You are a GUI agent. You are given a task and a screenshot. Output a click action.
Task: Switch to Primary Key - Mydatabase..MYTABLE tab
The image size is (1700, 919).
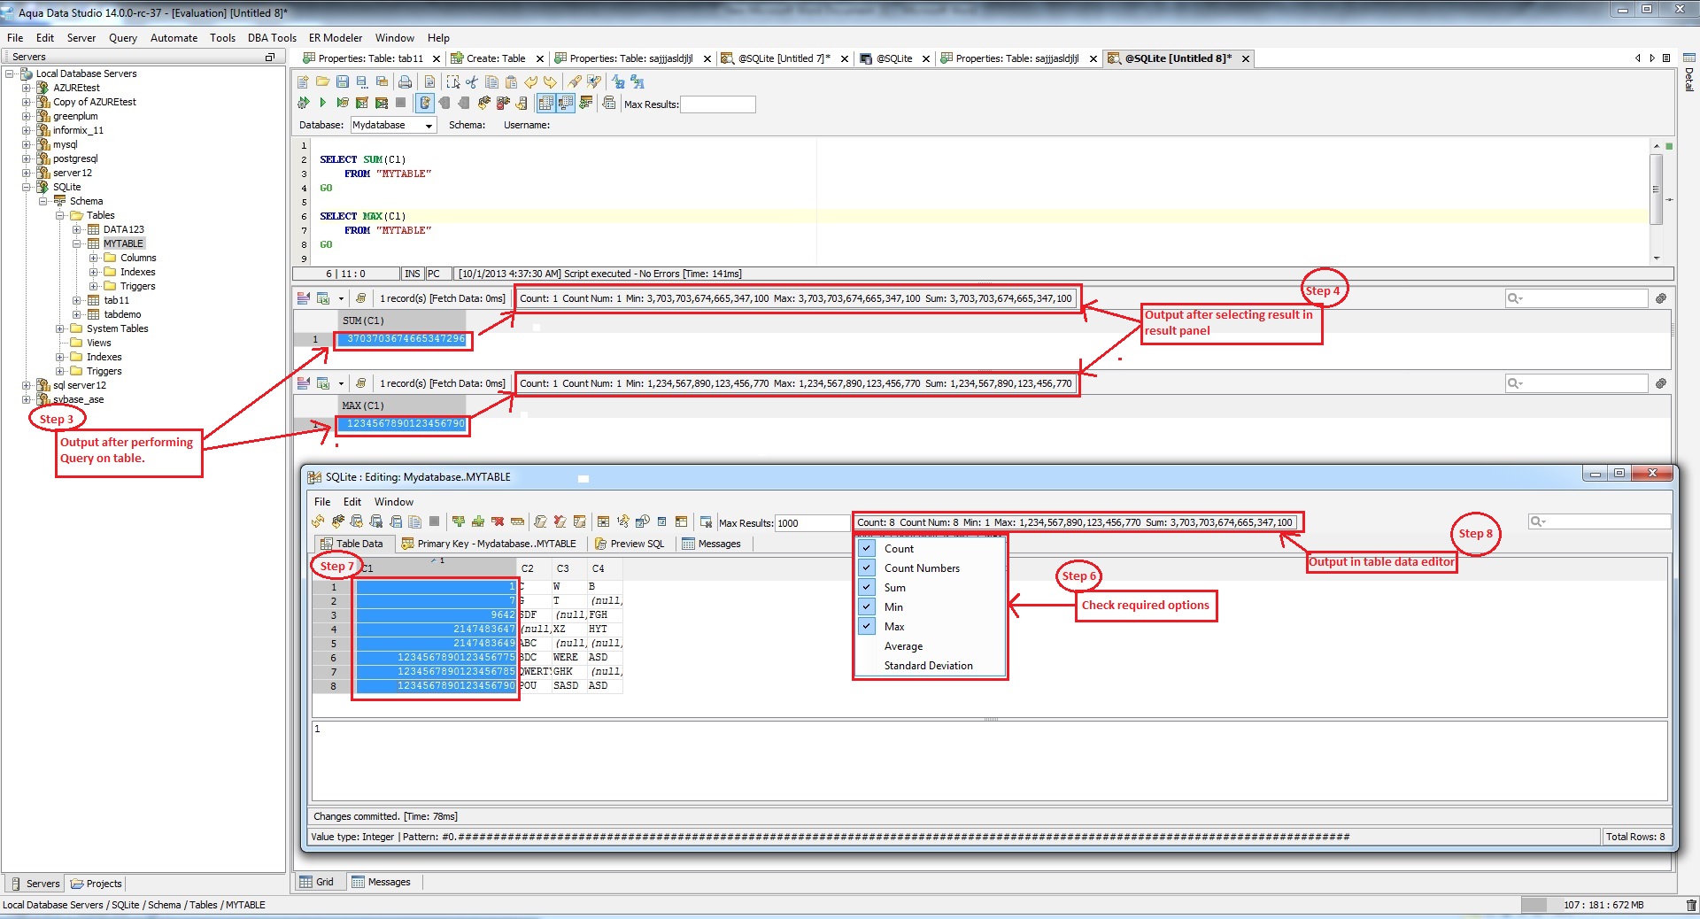(489, 544)
